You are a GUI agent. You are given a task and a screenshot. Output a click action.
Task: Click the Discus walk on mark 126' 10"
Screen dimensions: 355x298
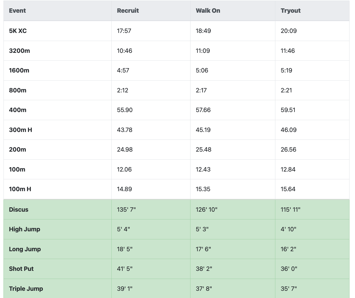tap(207, 210)
